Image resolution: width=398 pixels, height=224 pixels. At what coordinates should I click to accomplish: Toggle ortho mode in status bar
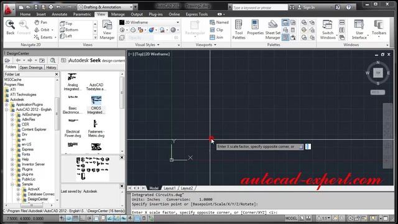pos(82,218)
